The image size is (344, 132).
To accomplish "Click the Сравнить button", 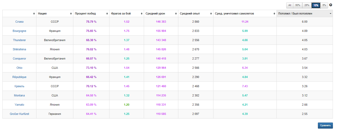I will [x=325, y=125].
